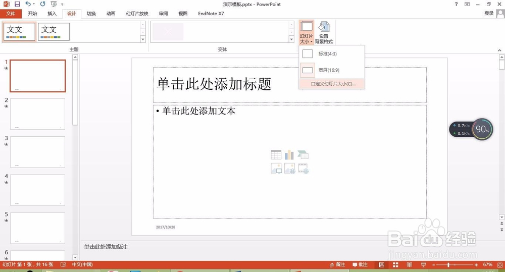
Task: Toggle the 批注 comments pane button
Action: [360, 264]
